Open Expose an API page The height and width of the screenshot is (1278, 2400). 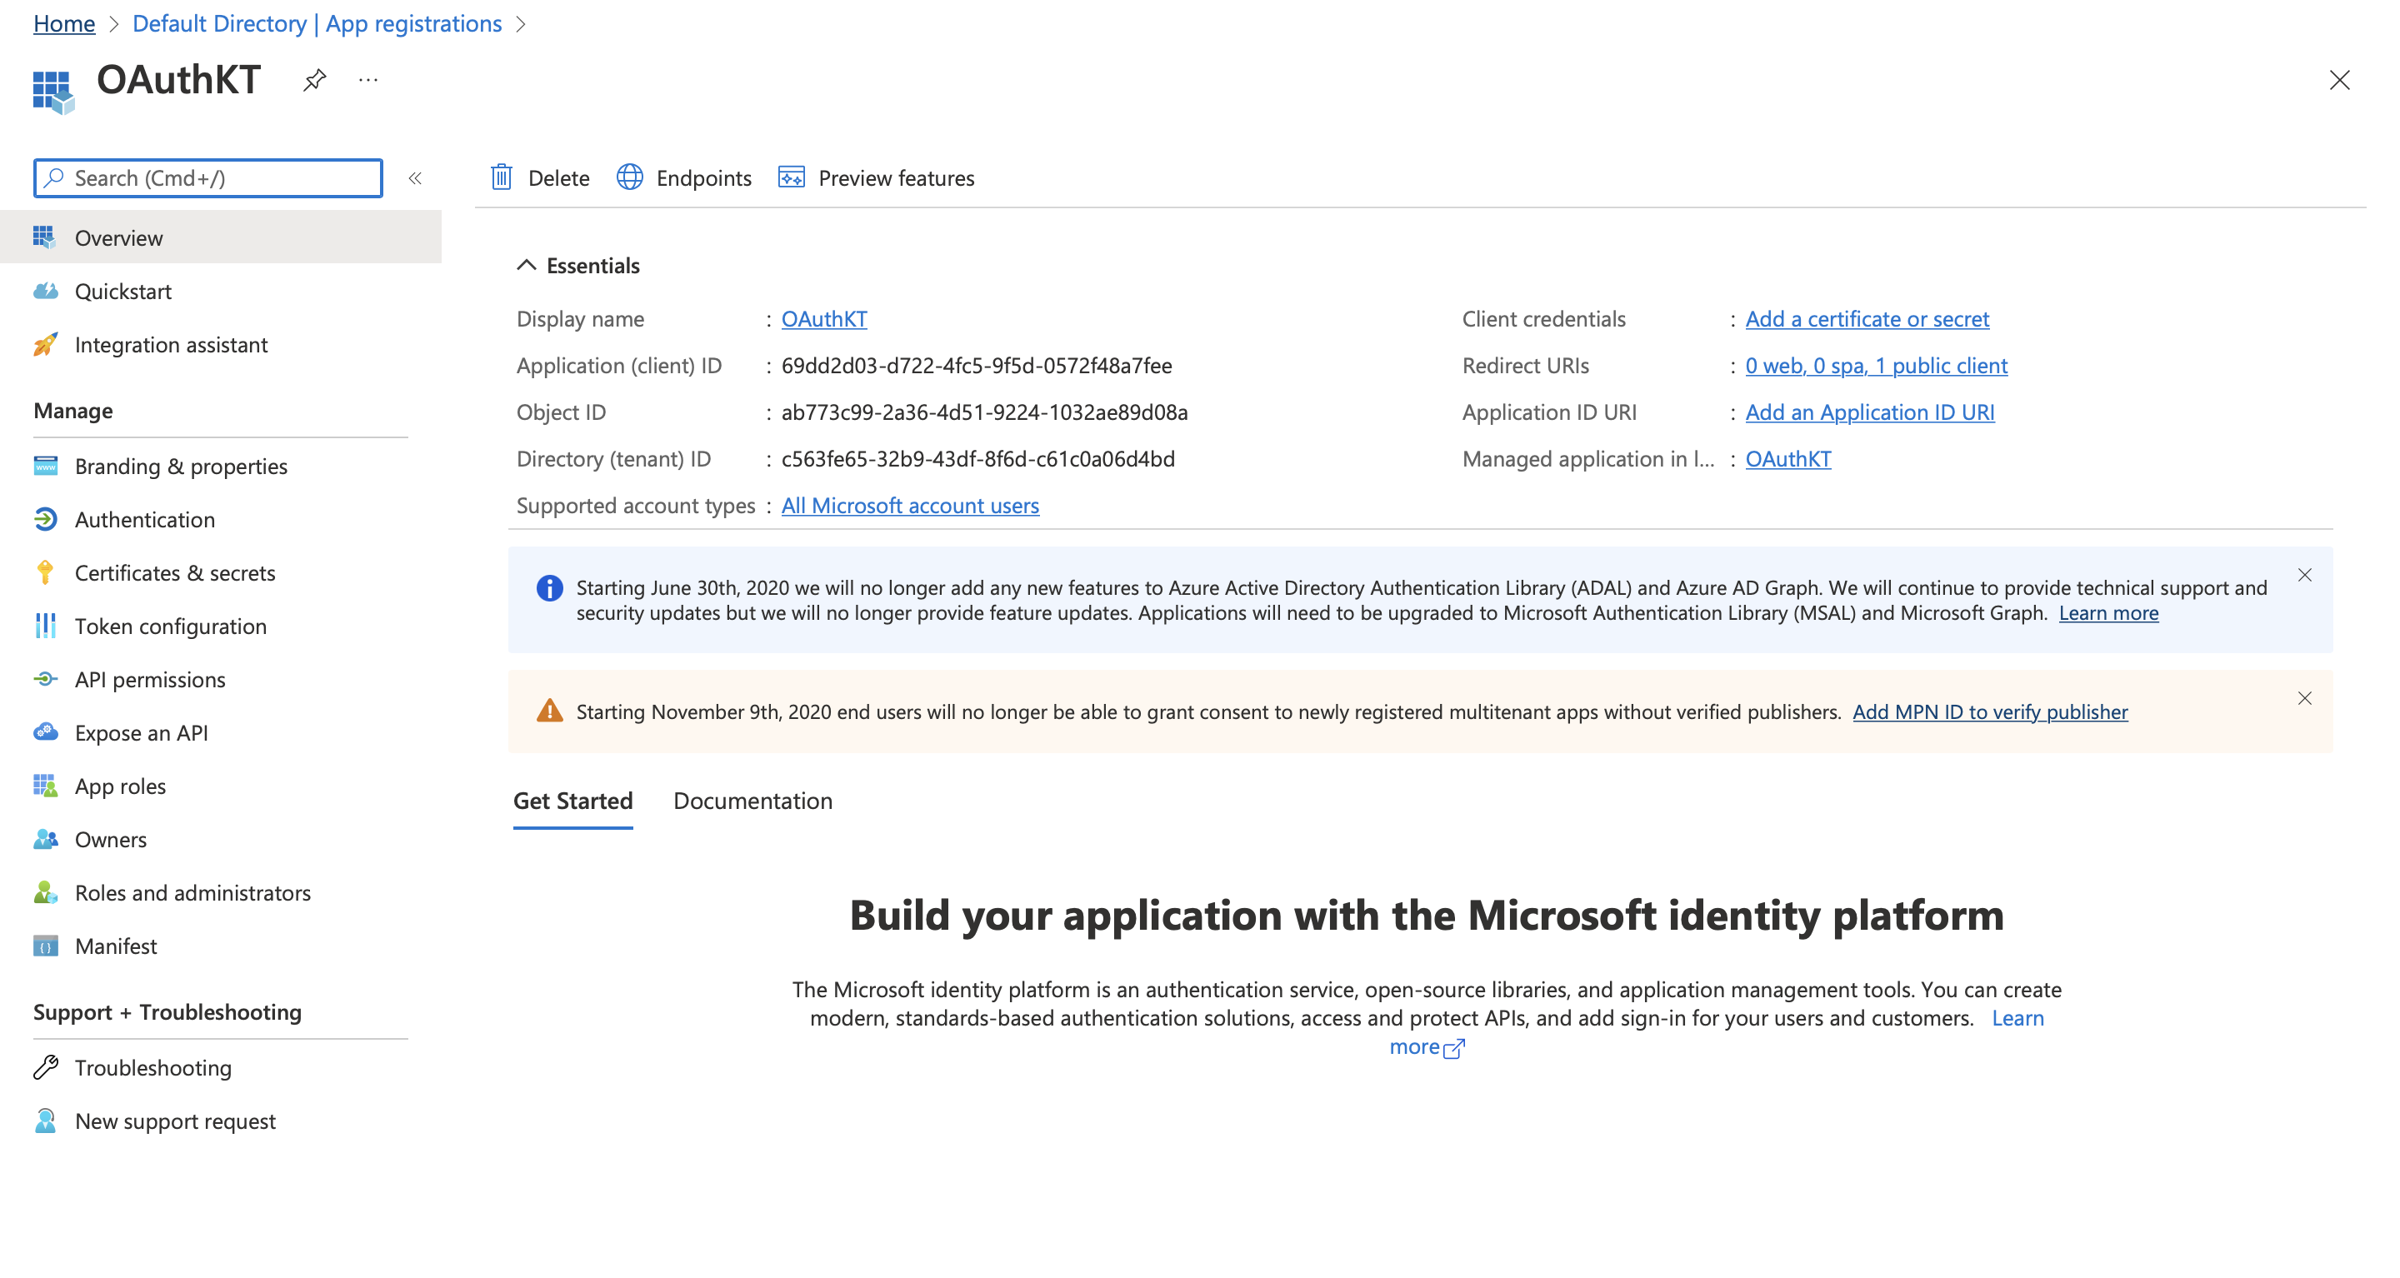tap(221, 732)
